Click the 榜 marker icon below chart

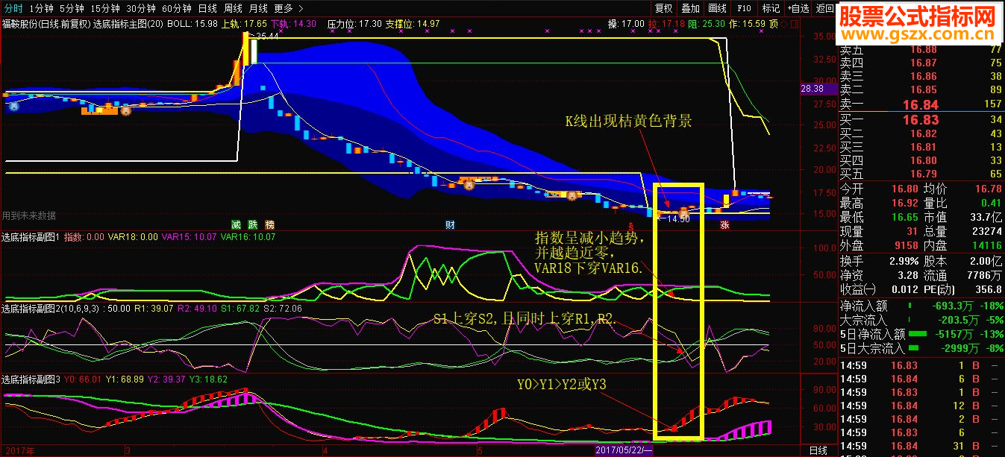pyautogui.click(x=269, y=224)
